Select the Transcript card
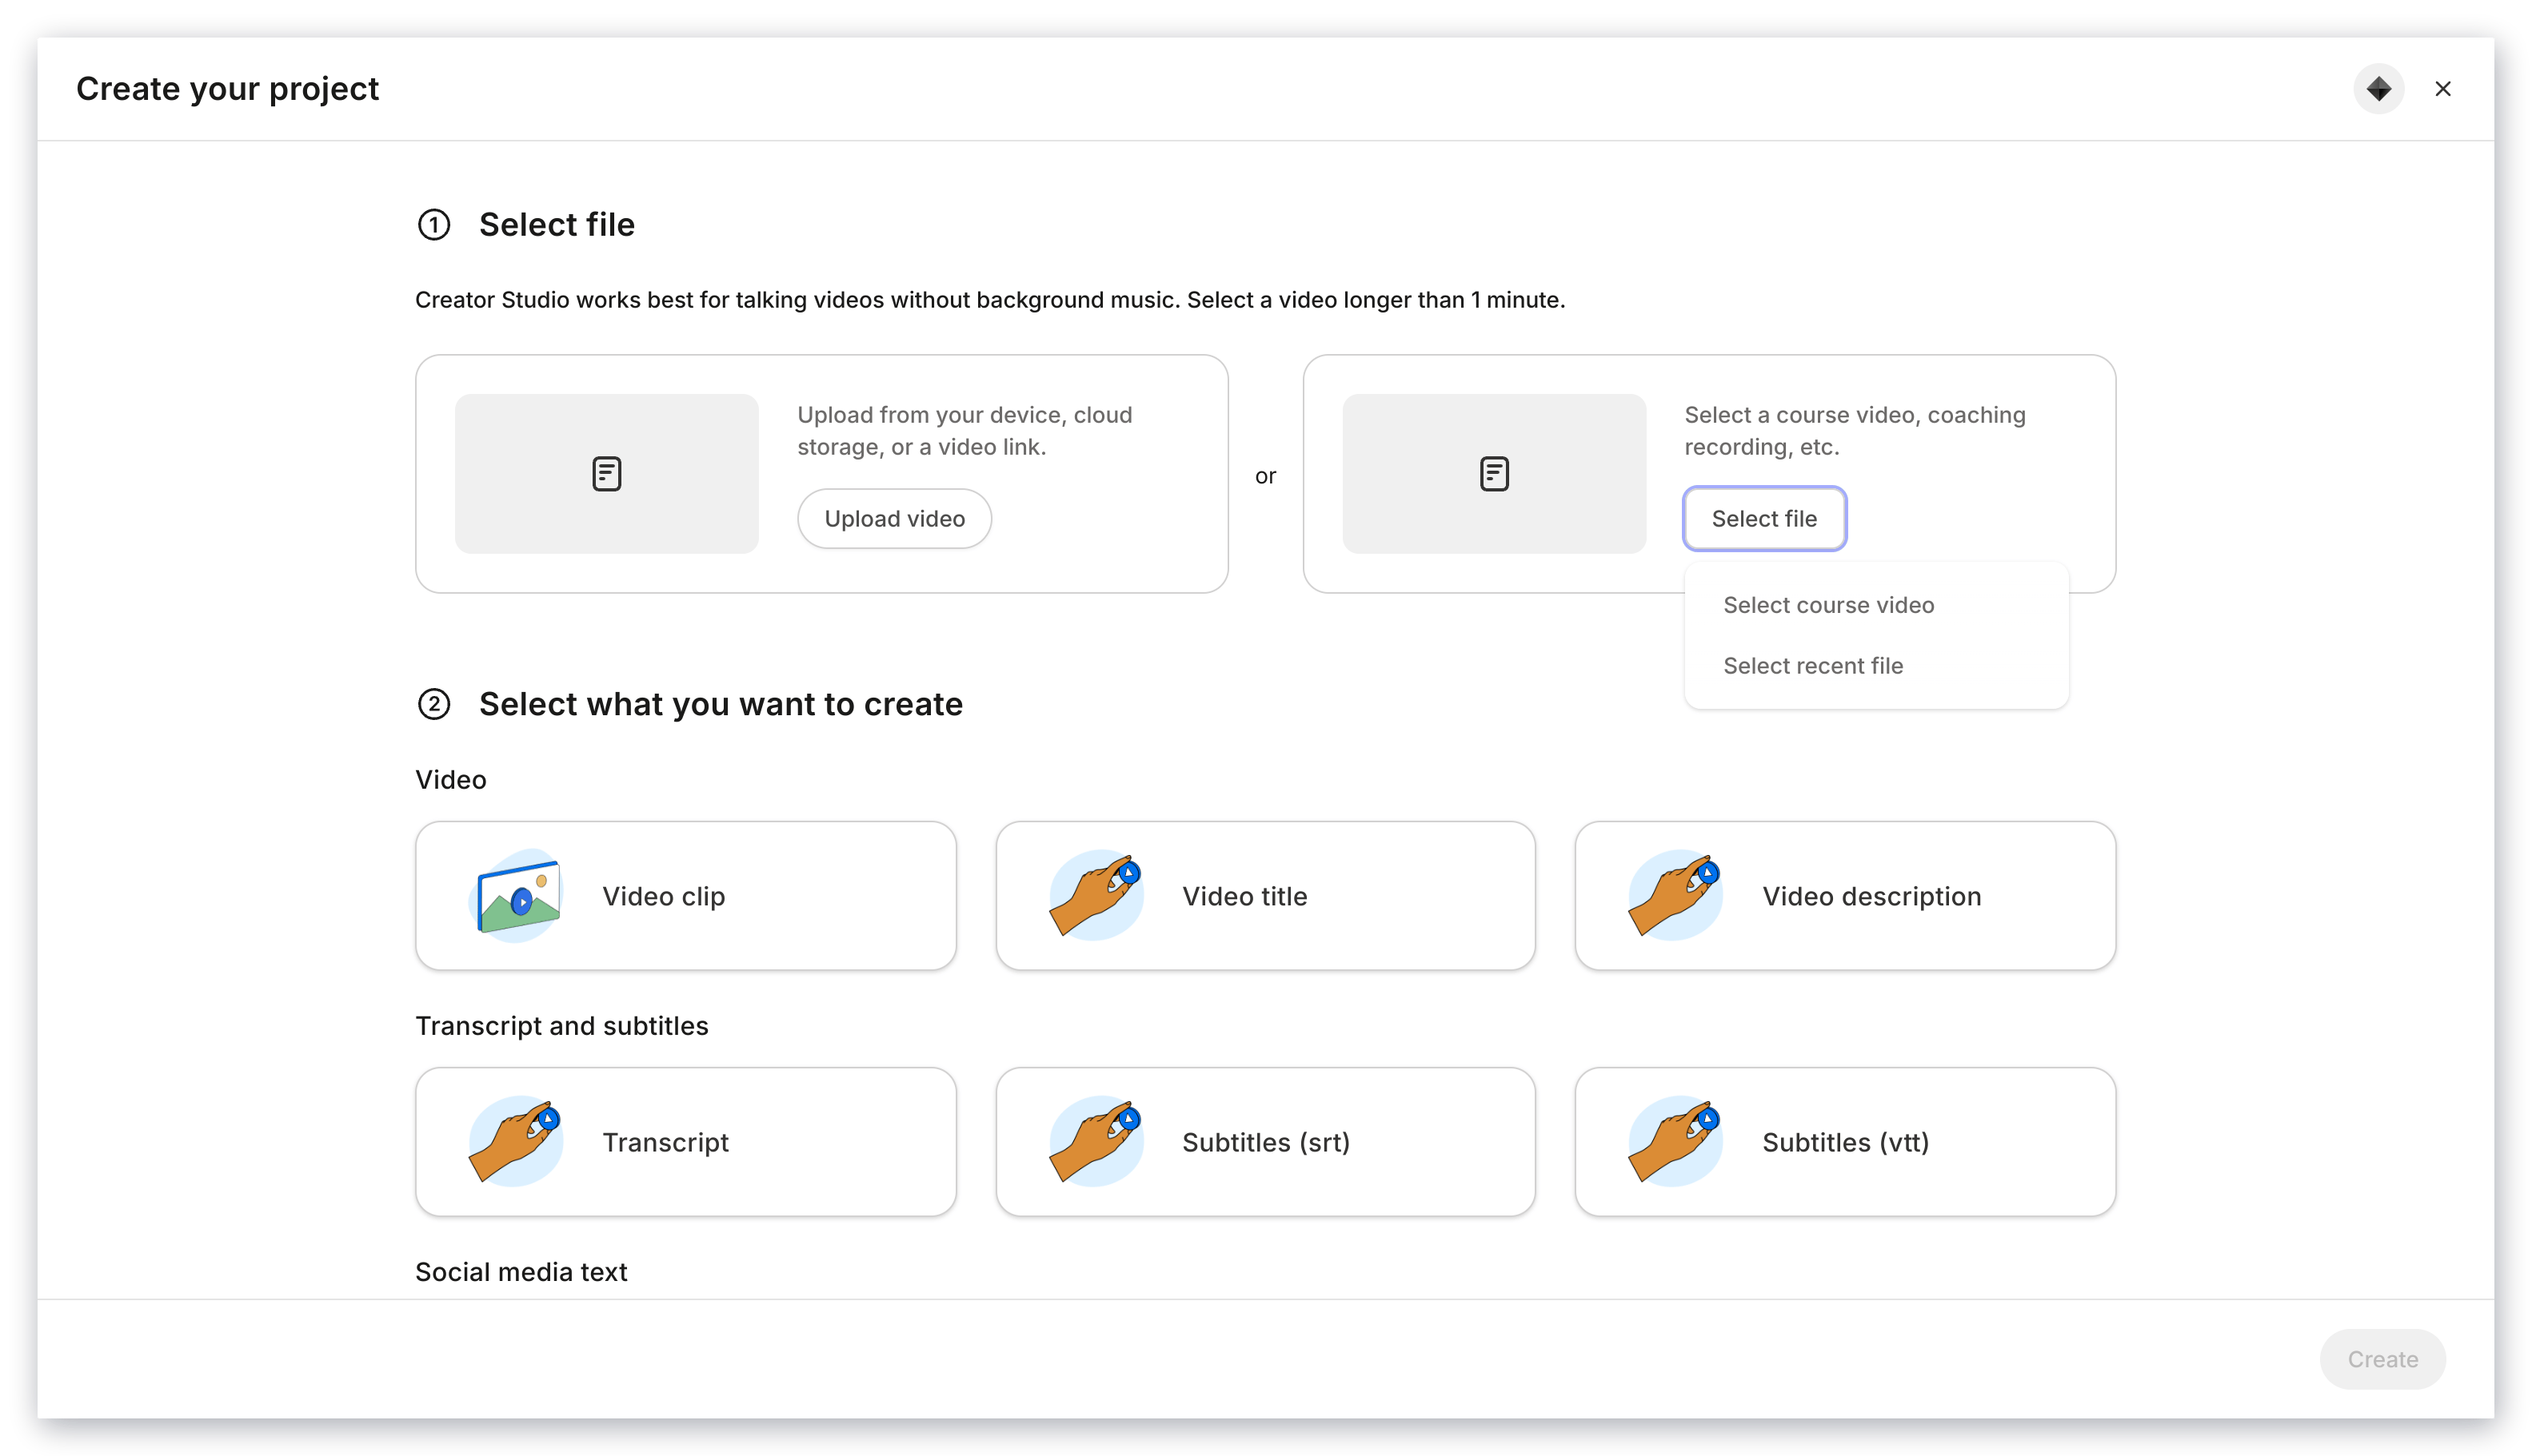This screenshot has width=2532, height=1456. [x=685, y=1141]
